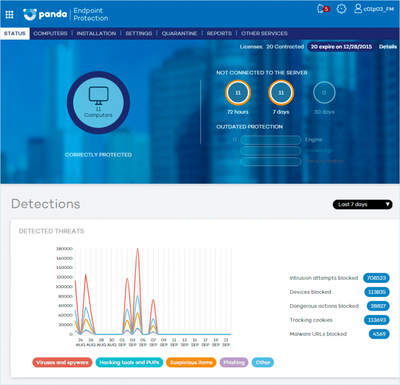Click the Knowledge outdated protection bar
Screen dimensions: 400x385
271,151
